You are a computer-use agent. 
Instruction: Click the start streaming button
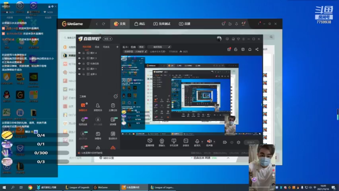(x=252, y=142)
